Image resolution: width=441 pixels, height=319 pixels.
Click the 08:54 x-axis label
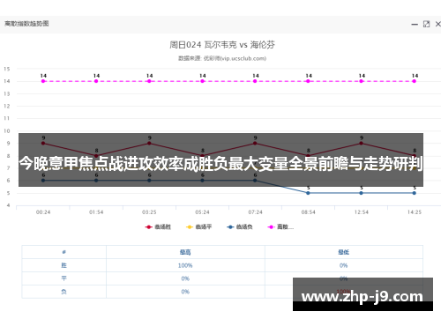pos(308,212)
